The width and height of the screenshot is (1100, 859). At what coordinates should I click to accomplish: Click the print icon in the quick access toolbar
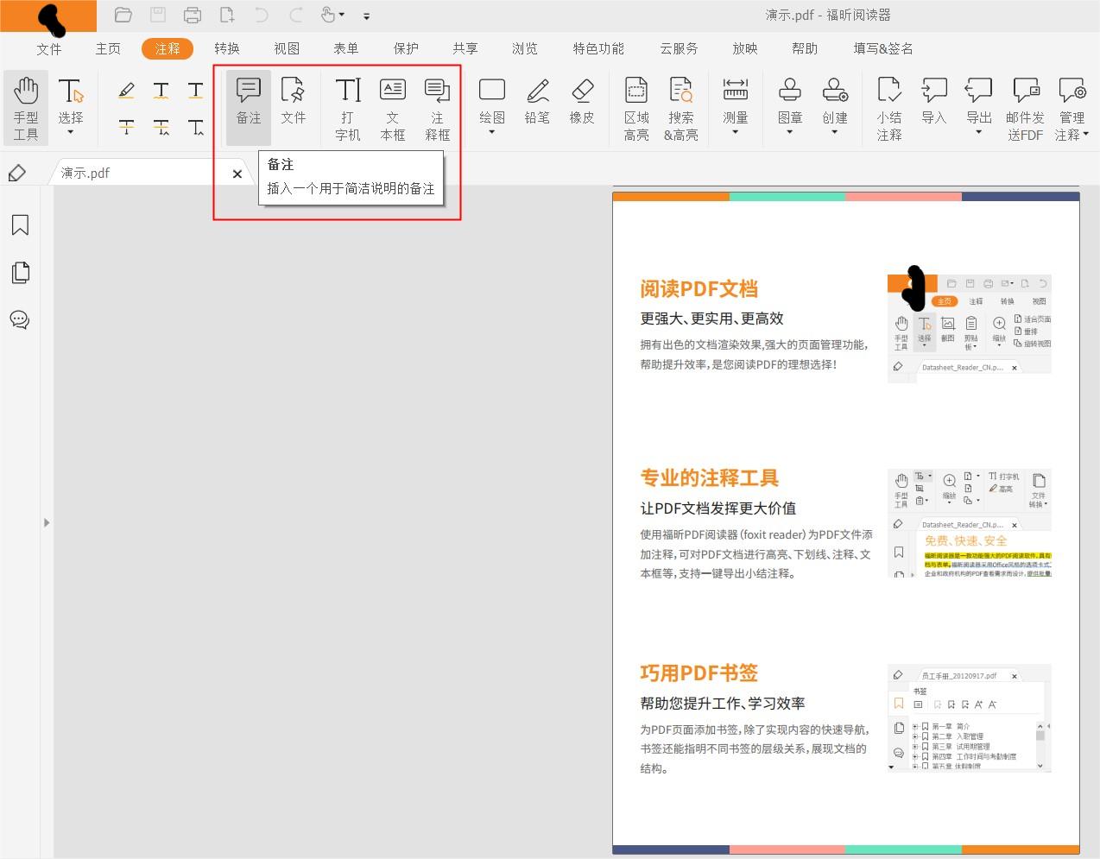point(192,15)
